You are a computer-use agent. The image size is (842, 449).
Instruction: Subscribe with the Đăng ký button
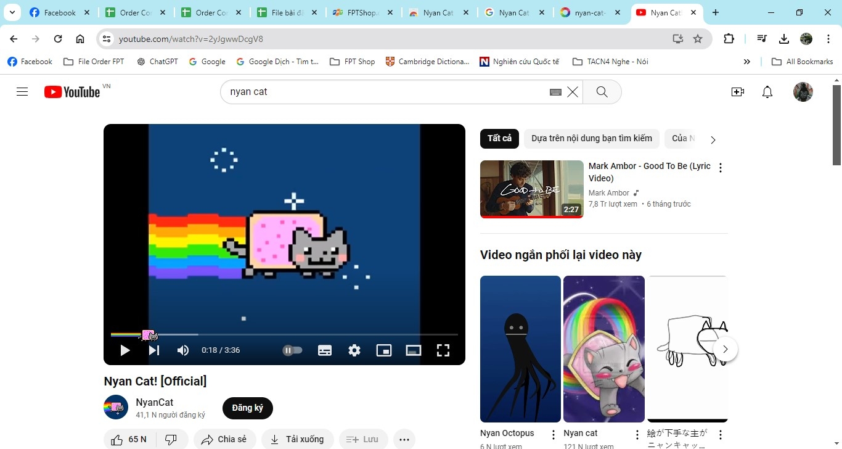click(x=248, y=408)
